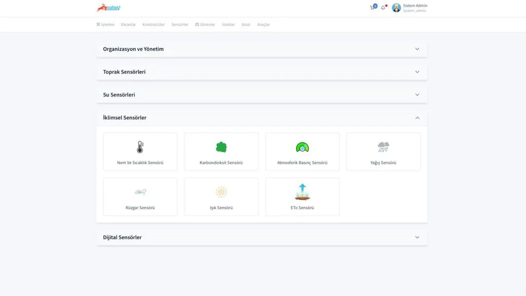This screenshot has width=526, height=296.
Task: Expand the Dijital Sensörler section
Action: pyautogui.click(x=417, y=237)
